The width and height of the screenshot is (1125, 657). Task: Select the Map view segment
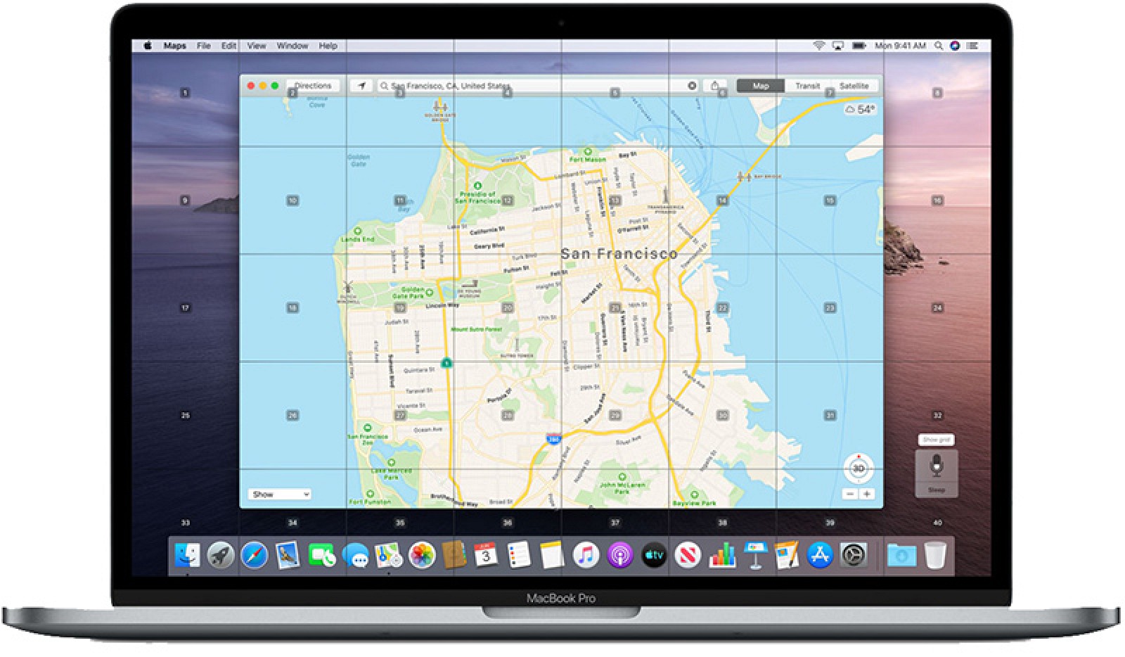coord(760,86)
